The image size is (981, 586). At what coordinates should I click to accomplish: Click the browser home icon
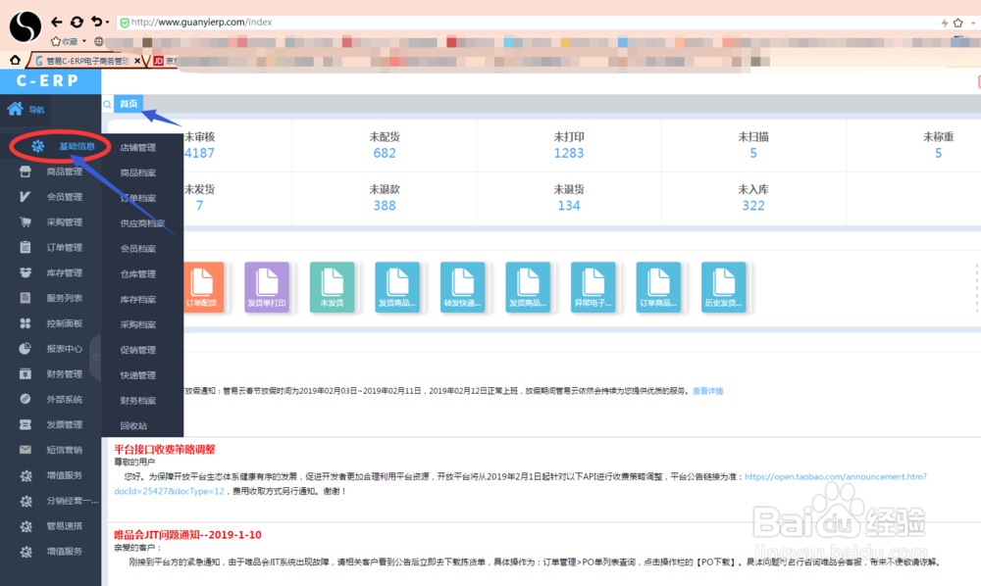tap(15, 60)
